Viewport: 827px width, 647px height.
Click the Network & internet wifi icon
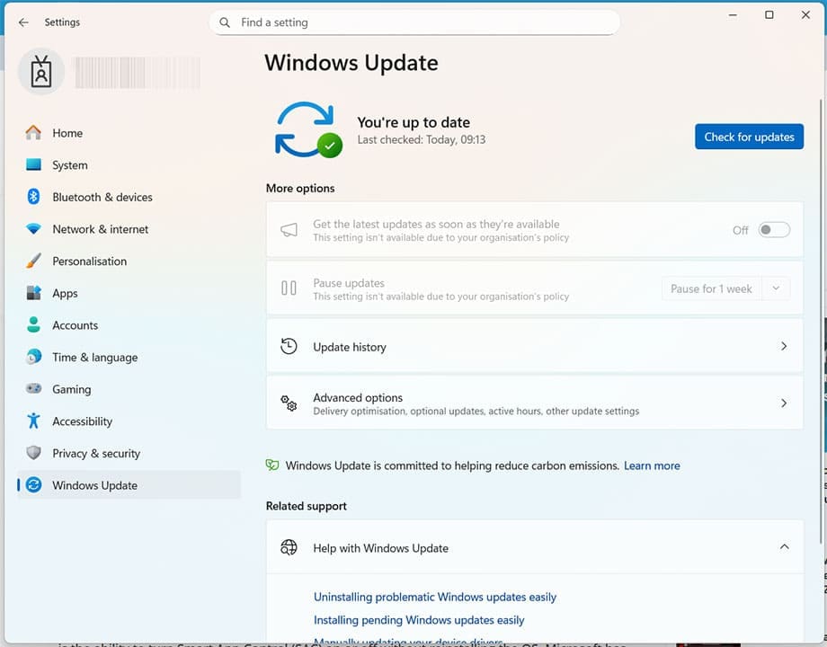point(33,229)
